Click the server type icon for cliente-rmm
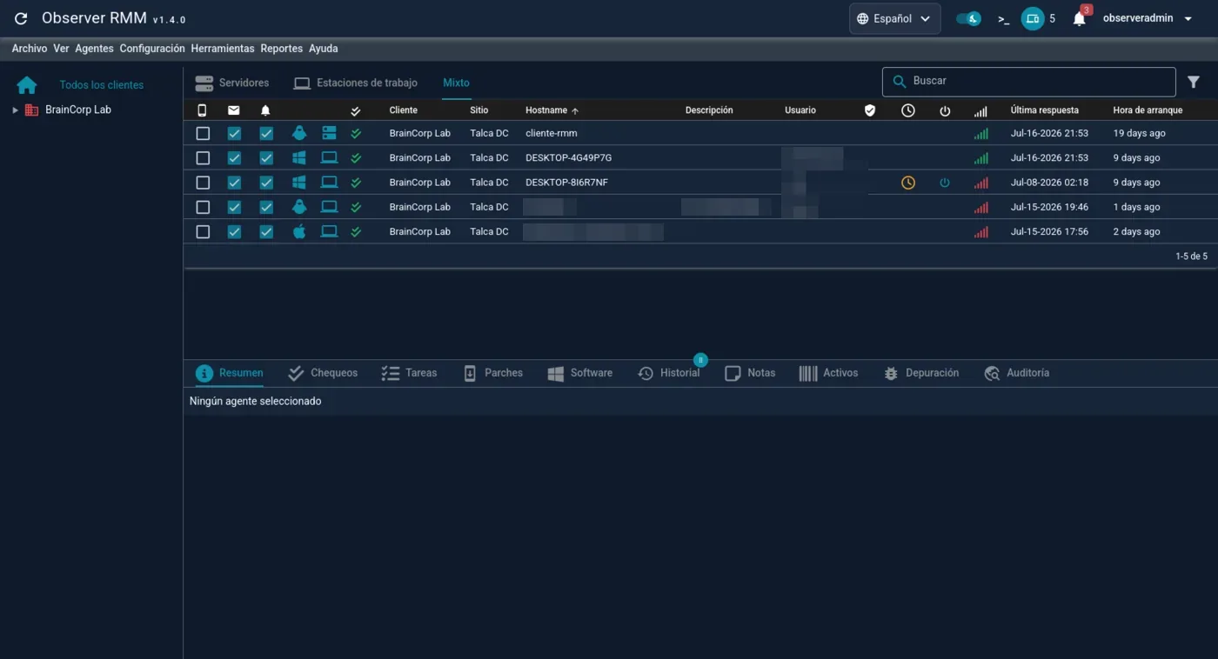 (329, 133)
